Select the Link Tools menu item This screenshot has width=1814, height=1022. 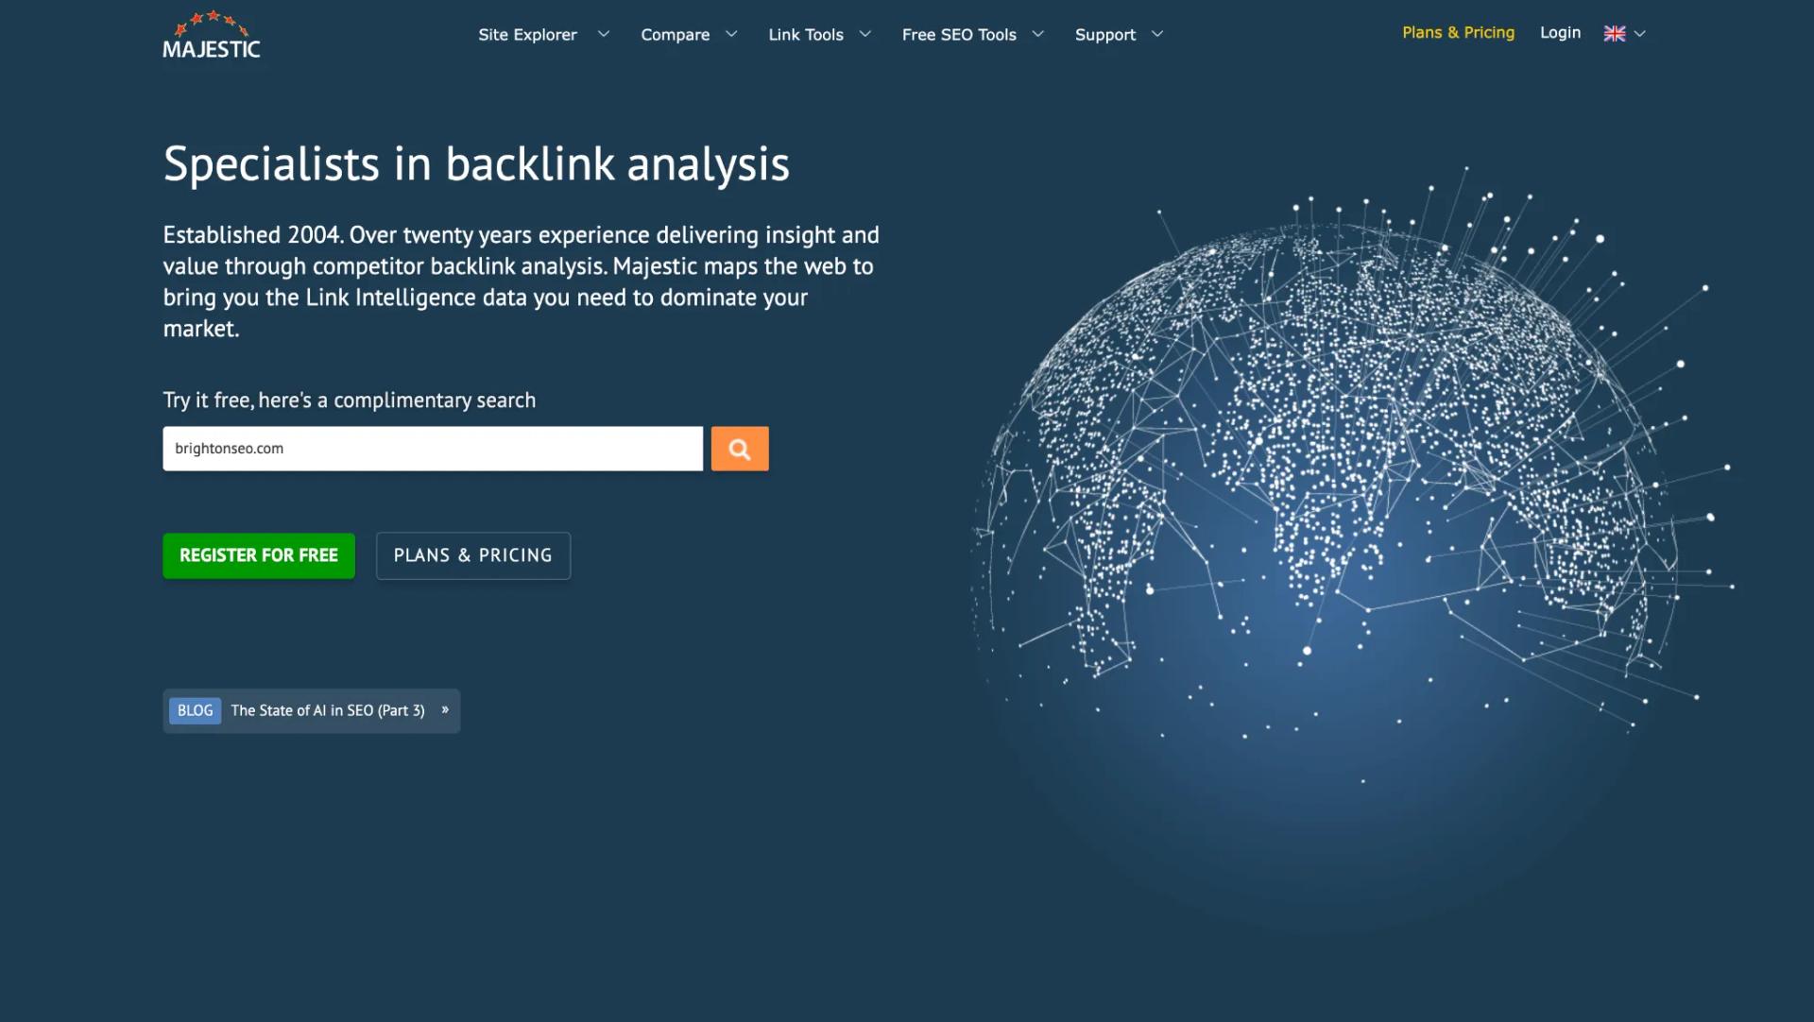(806, 34)
